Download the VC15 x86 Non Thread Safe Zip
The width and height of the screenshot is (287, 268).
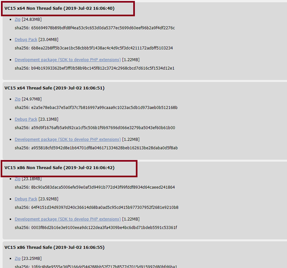pos(18,179)
